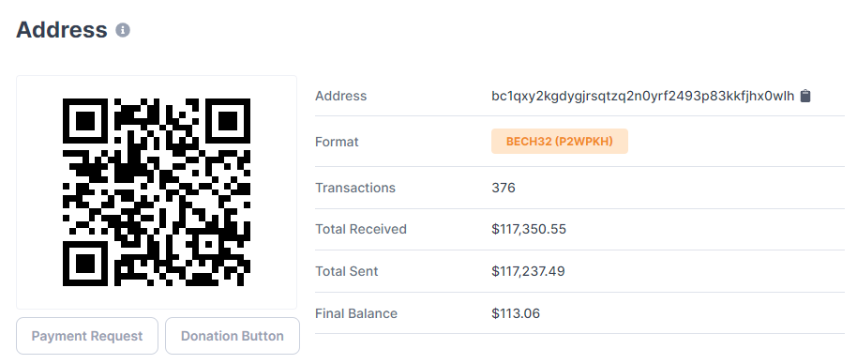
Task: Open the Payment Request button
Action: pyautogui.click(x=87, y=336)
